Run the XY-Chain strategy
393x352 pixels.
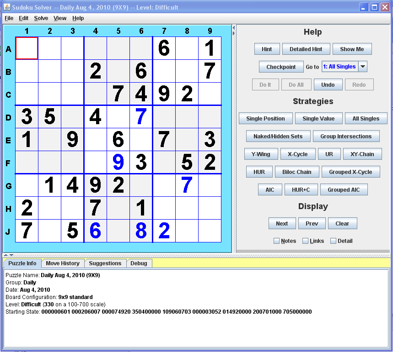coord(362,154)
